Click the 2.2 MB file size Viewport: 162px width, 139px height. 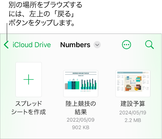click(x=133, y=120)
